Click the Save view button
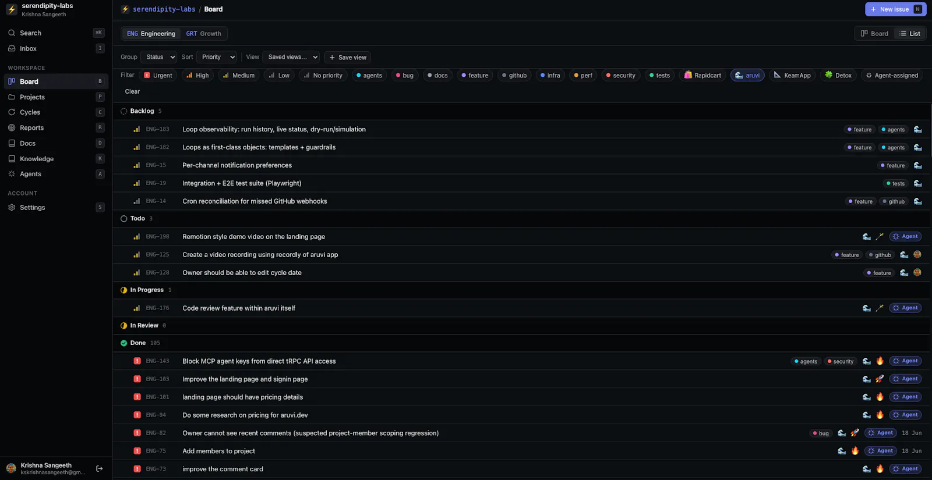The width and height of the screenshot is (932, 480). 348,58
